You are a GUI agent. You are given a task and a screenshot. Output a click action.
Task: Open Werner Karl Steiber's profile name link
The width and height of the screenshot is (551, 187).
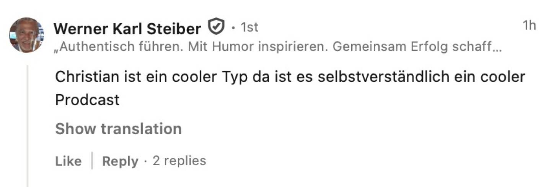(127, 28)
